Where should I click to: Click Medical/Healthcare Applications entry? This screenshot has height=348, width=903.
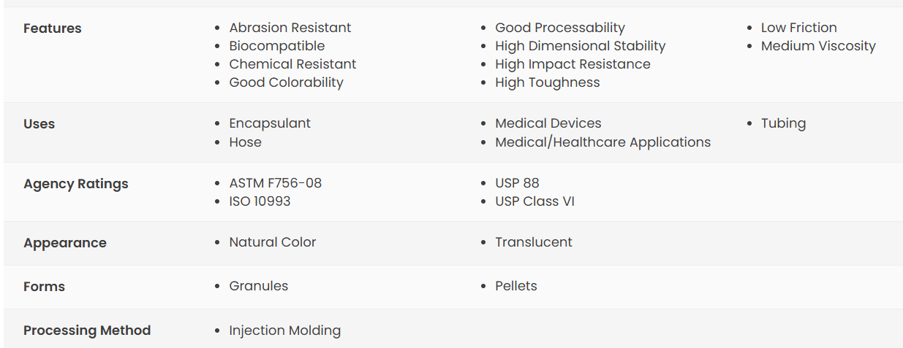point(603,142)
